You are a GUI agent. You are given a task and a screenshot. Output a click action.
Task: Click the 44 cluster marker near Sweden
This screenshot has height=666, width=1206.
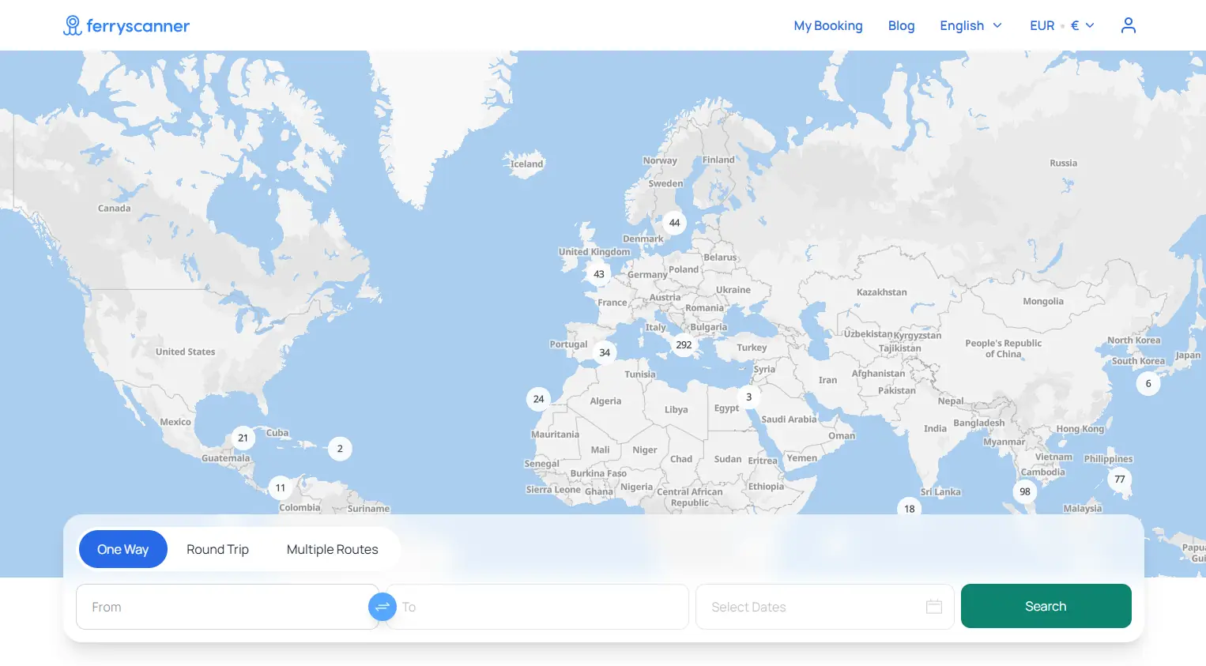click(674, 223)
